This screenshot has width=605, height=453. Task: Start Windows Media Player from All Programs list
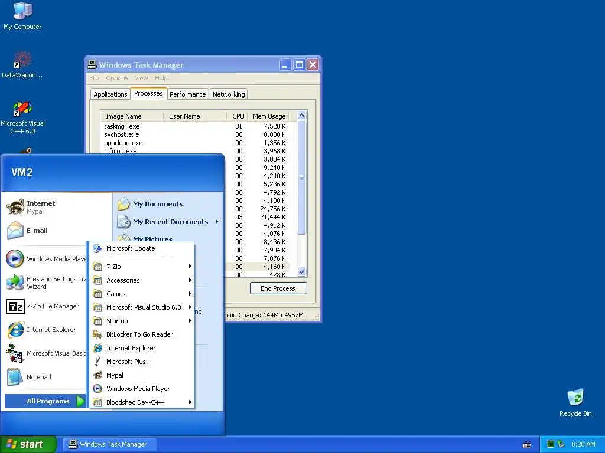142,388
